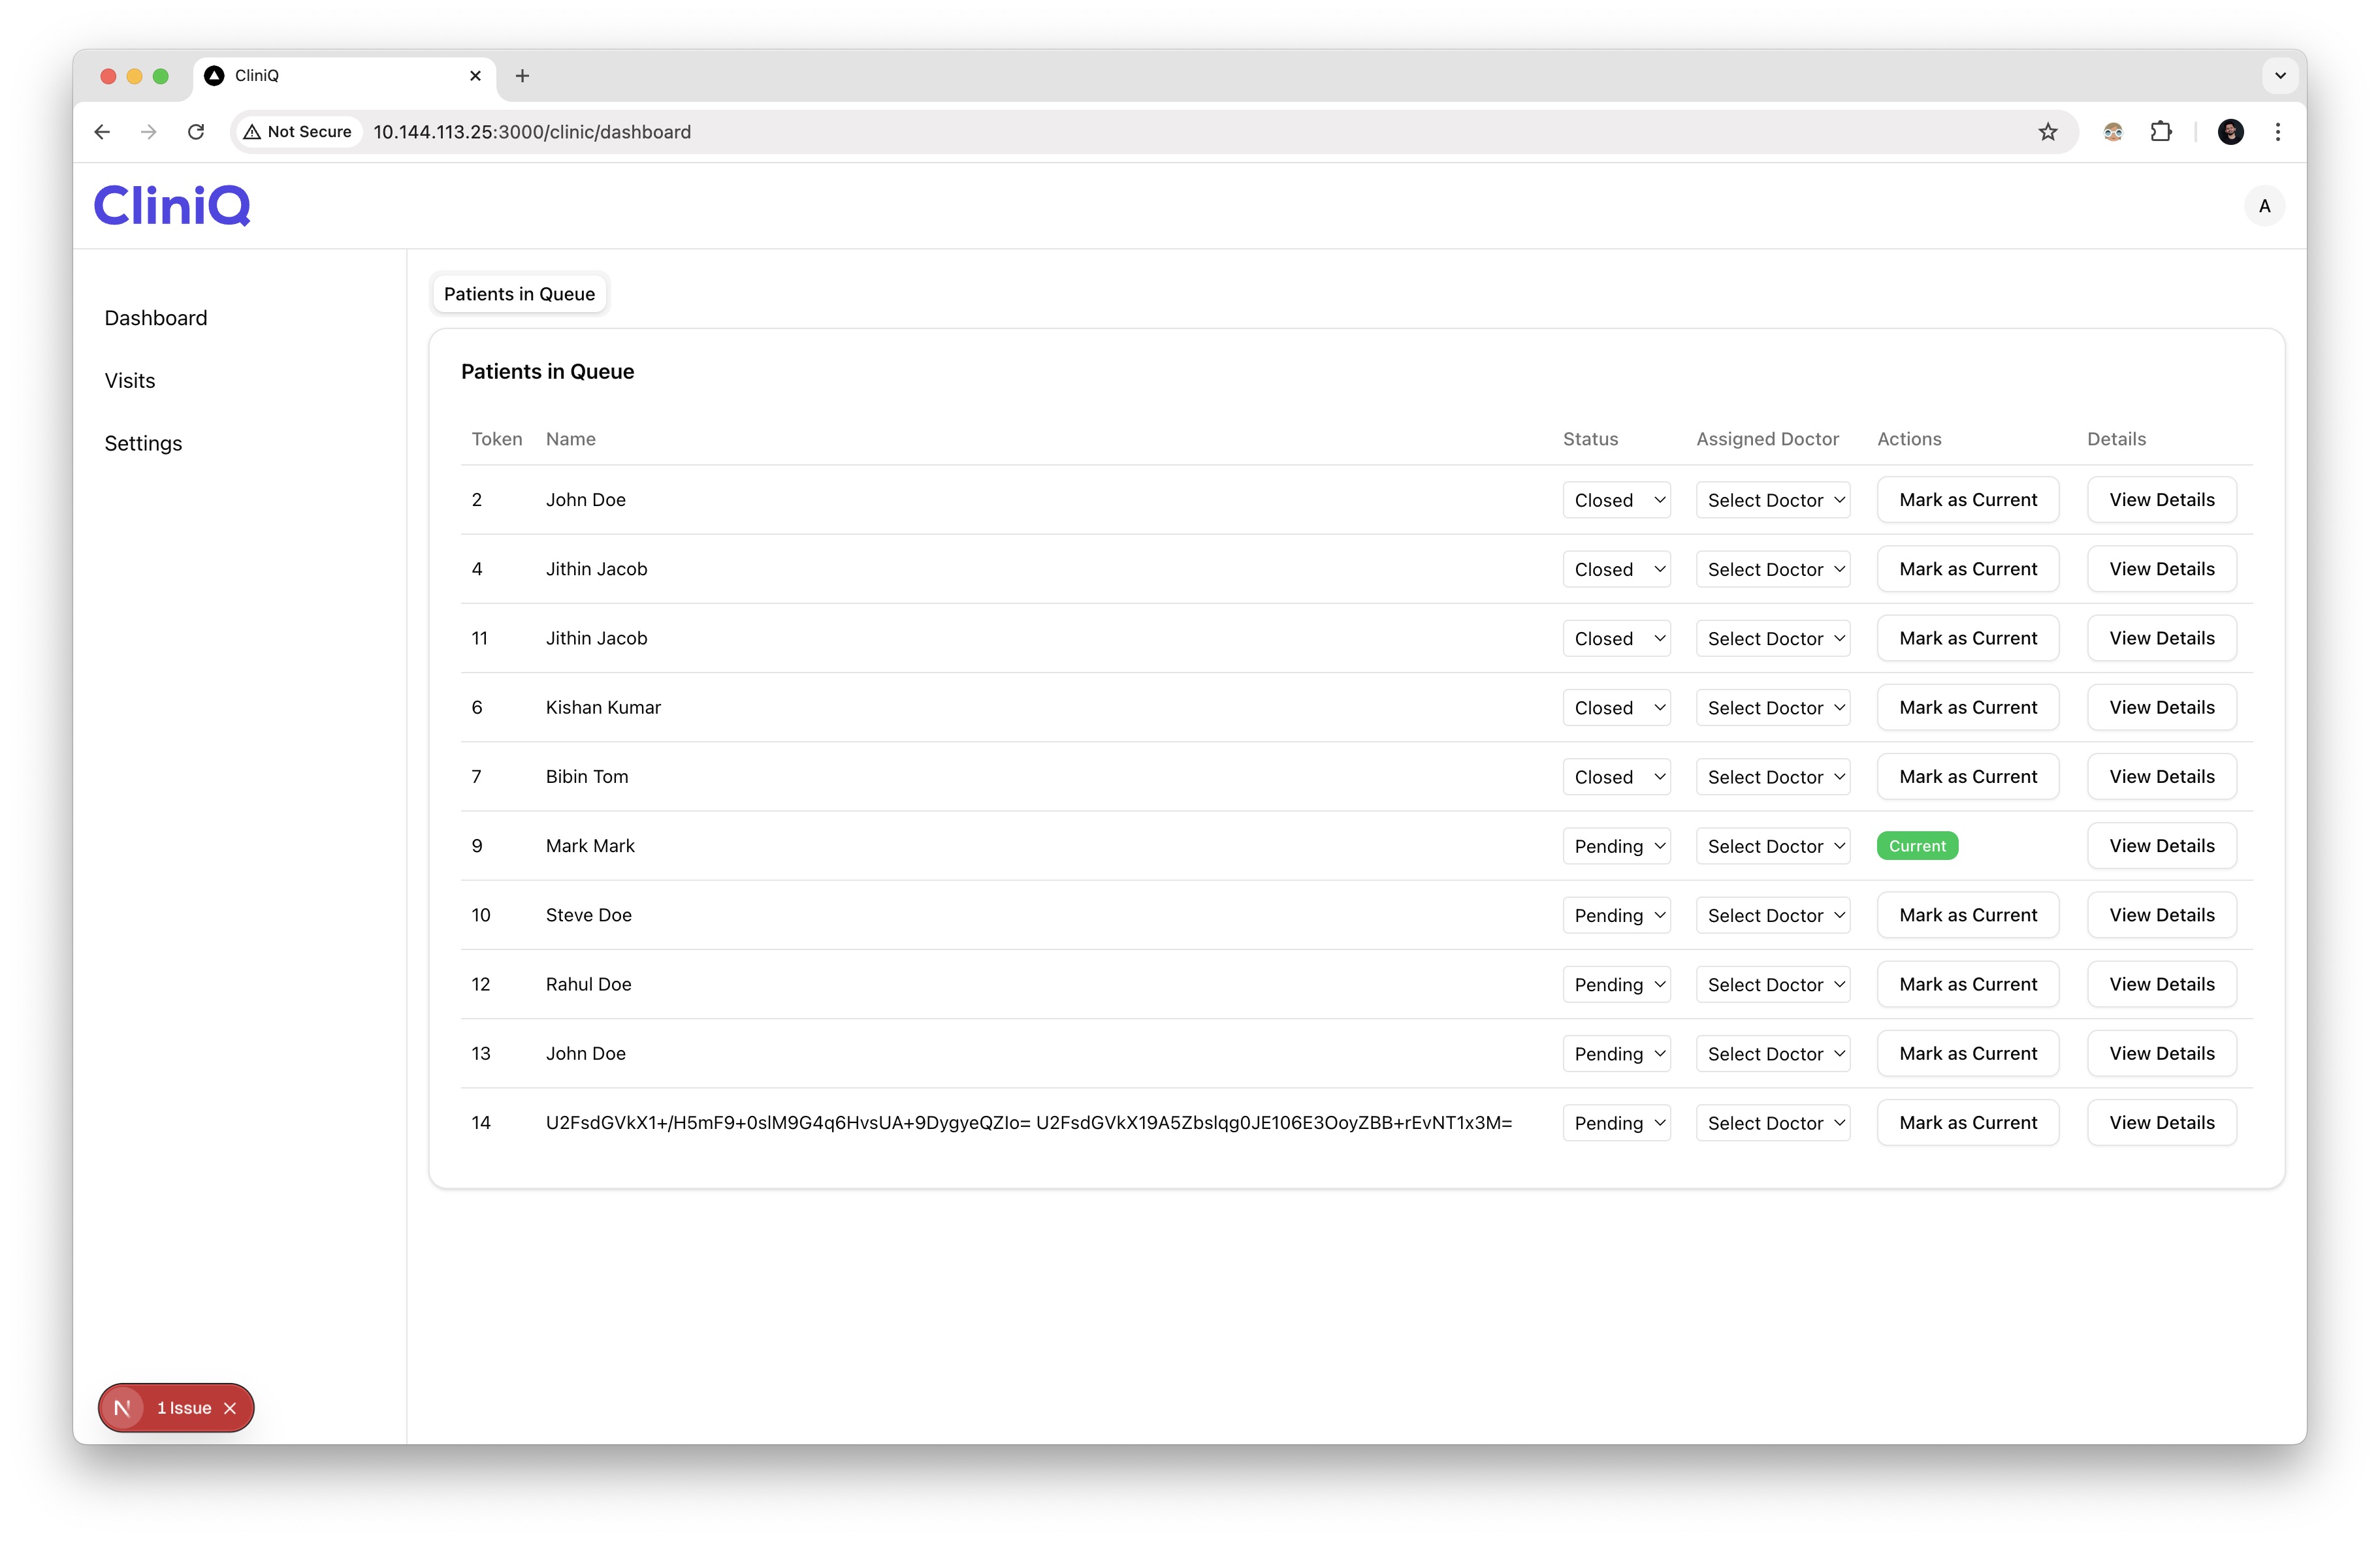The width and height of the screenshot is (2380, 1541).
Task: Click the CliniQ logo
Action: (x=172, y=206)
